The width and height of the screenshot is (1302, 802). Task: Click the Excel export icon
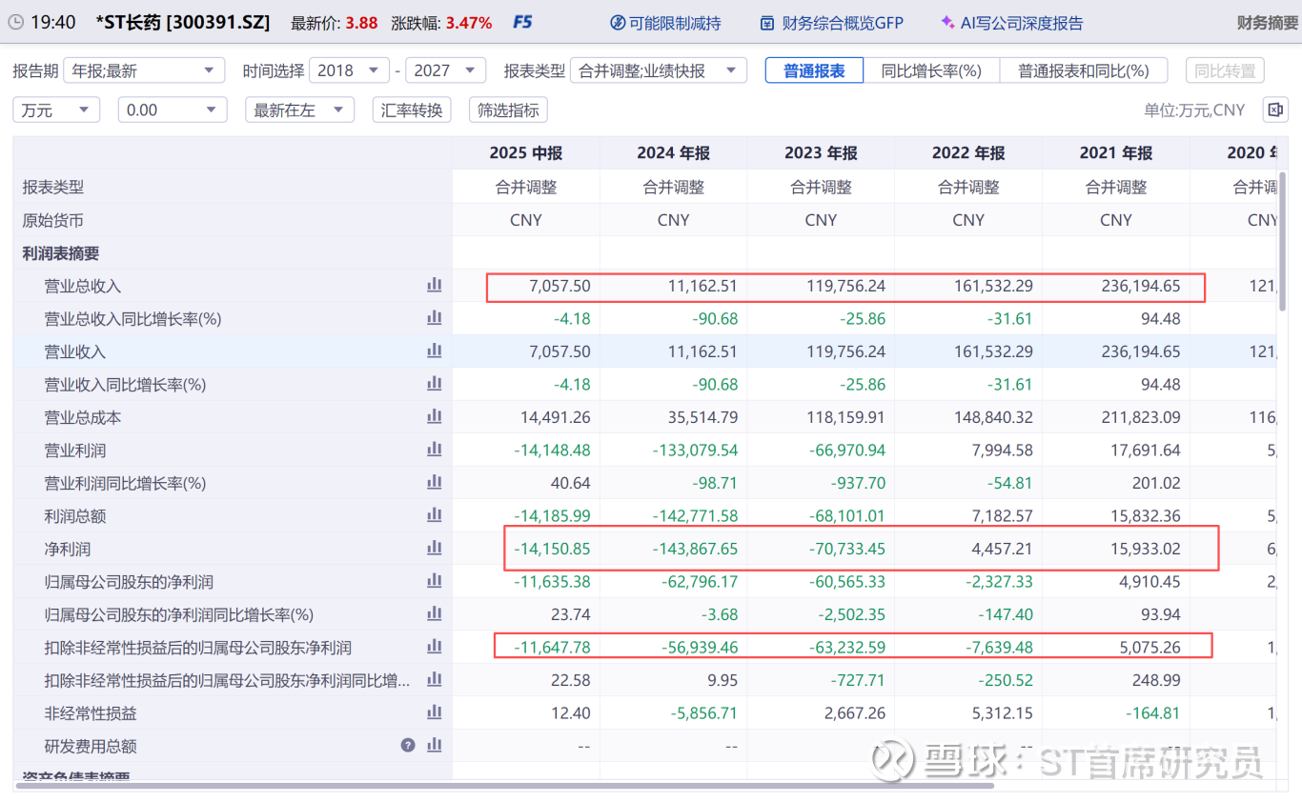(1274, 110)
